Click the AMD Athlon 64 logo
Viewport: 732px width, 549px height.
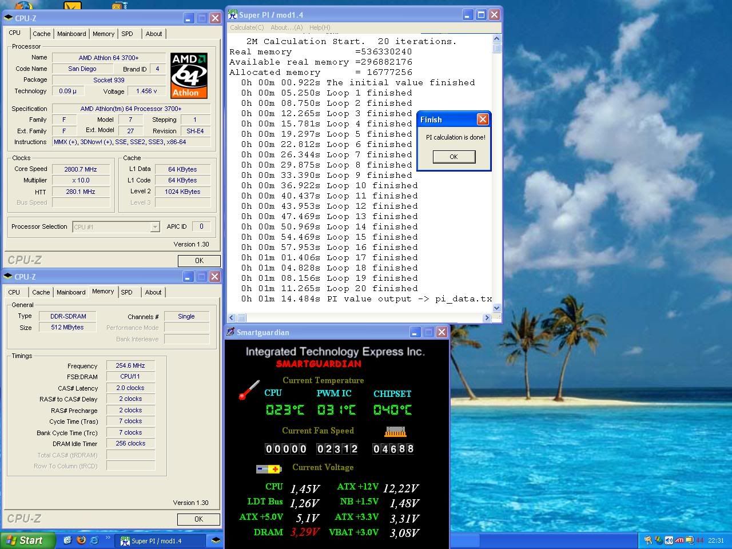[189, 75]
